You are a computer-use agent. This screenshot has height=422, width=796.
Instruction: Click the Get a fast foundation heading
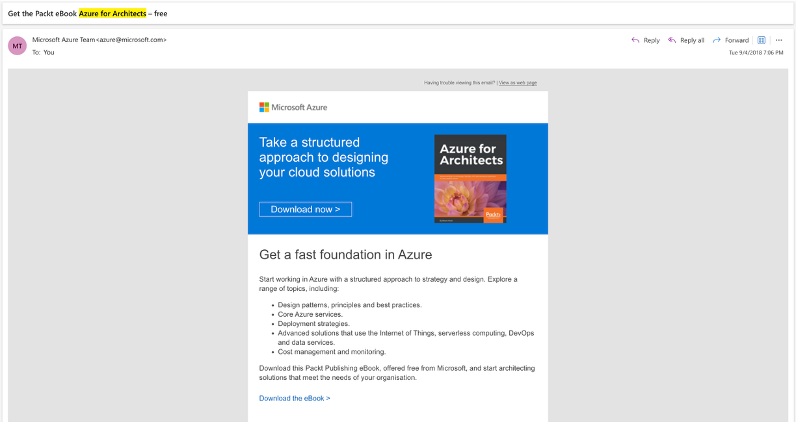[345, 254]
